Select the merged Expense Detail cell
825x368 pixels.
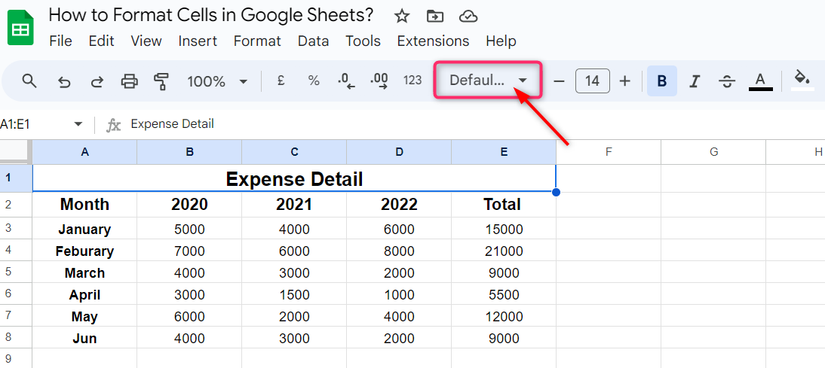click(x=294, y=178)
